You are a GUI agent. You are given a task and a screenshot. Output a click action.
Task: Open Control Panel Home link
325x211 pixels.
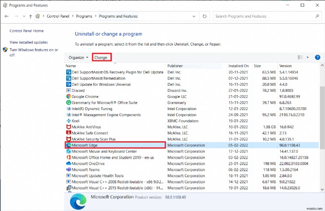(x=26, y=31)
